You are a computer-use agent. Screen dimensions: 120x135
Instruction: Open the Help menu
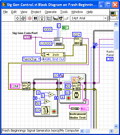click(90, 12)
